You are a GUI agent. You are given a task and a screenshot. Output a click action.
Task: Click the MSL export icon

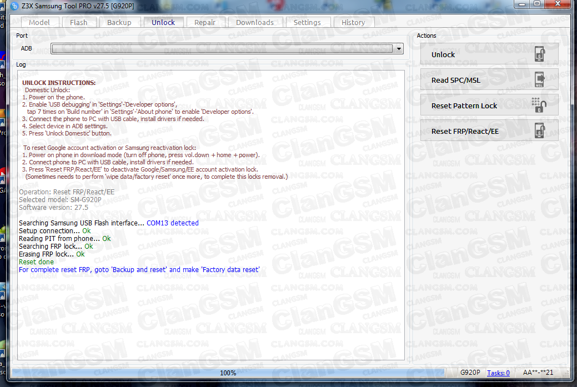[x=539, y=80]
